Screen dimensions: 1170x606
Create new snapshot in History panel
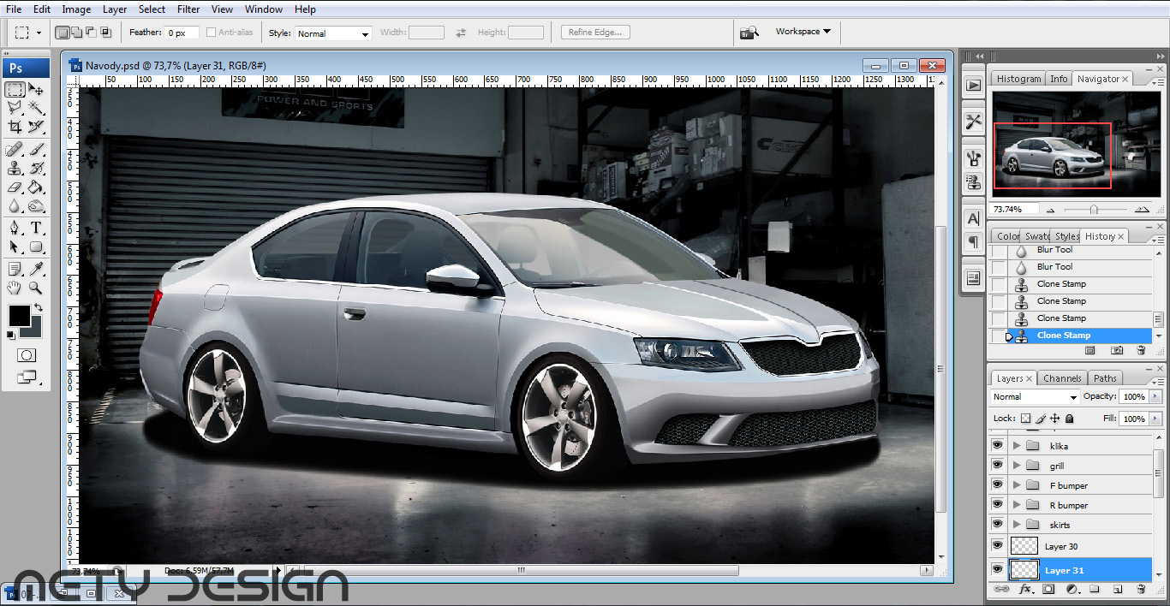tap(1117, 351)
